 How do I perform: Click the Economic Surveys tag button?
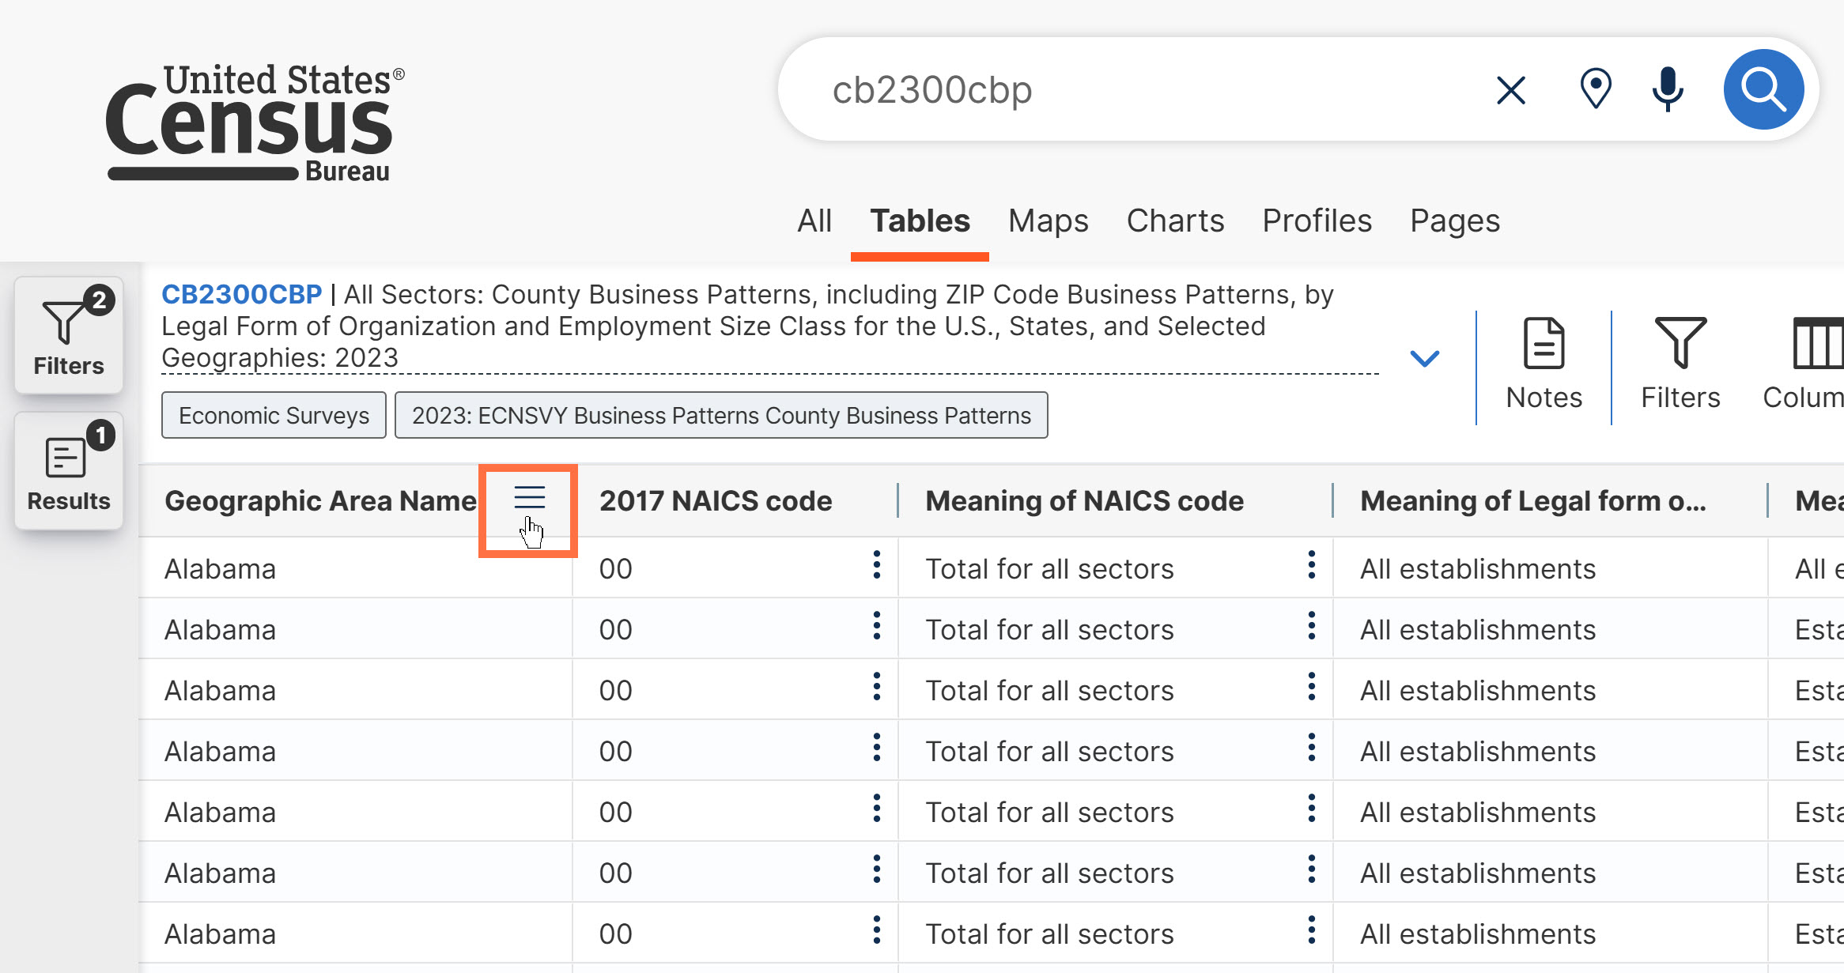tap(274, 415)
